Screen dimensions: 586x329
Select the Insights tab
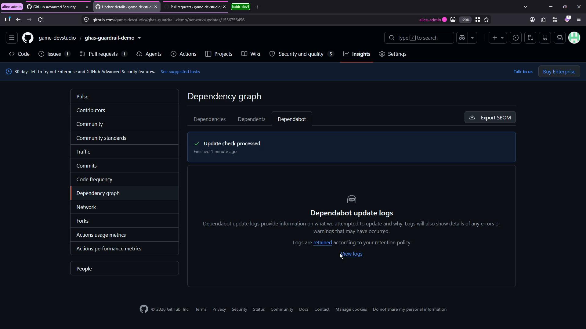coord(357,54)
